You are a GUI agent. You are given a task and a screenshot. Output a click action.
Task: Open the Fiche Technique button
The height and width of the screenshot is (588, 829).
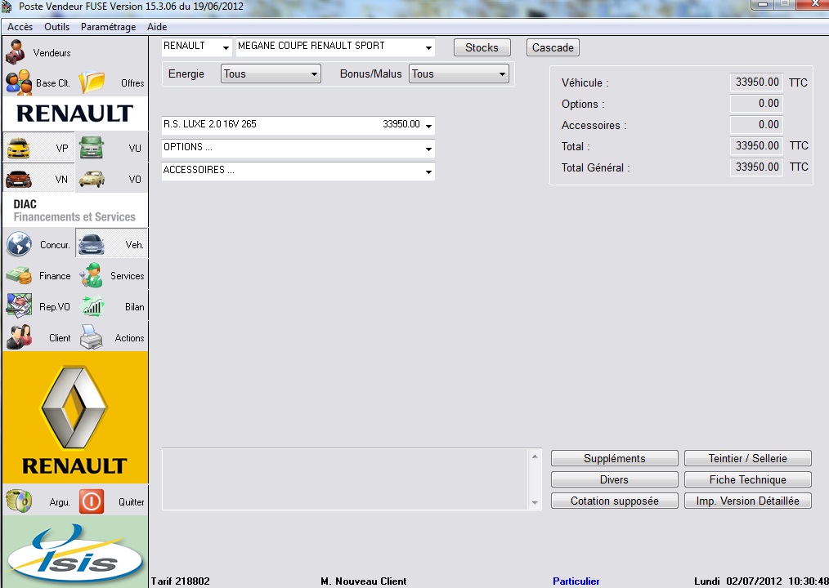pos(747,479)
